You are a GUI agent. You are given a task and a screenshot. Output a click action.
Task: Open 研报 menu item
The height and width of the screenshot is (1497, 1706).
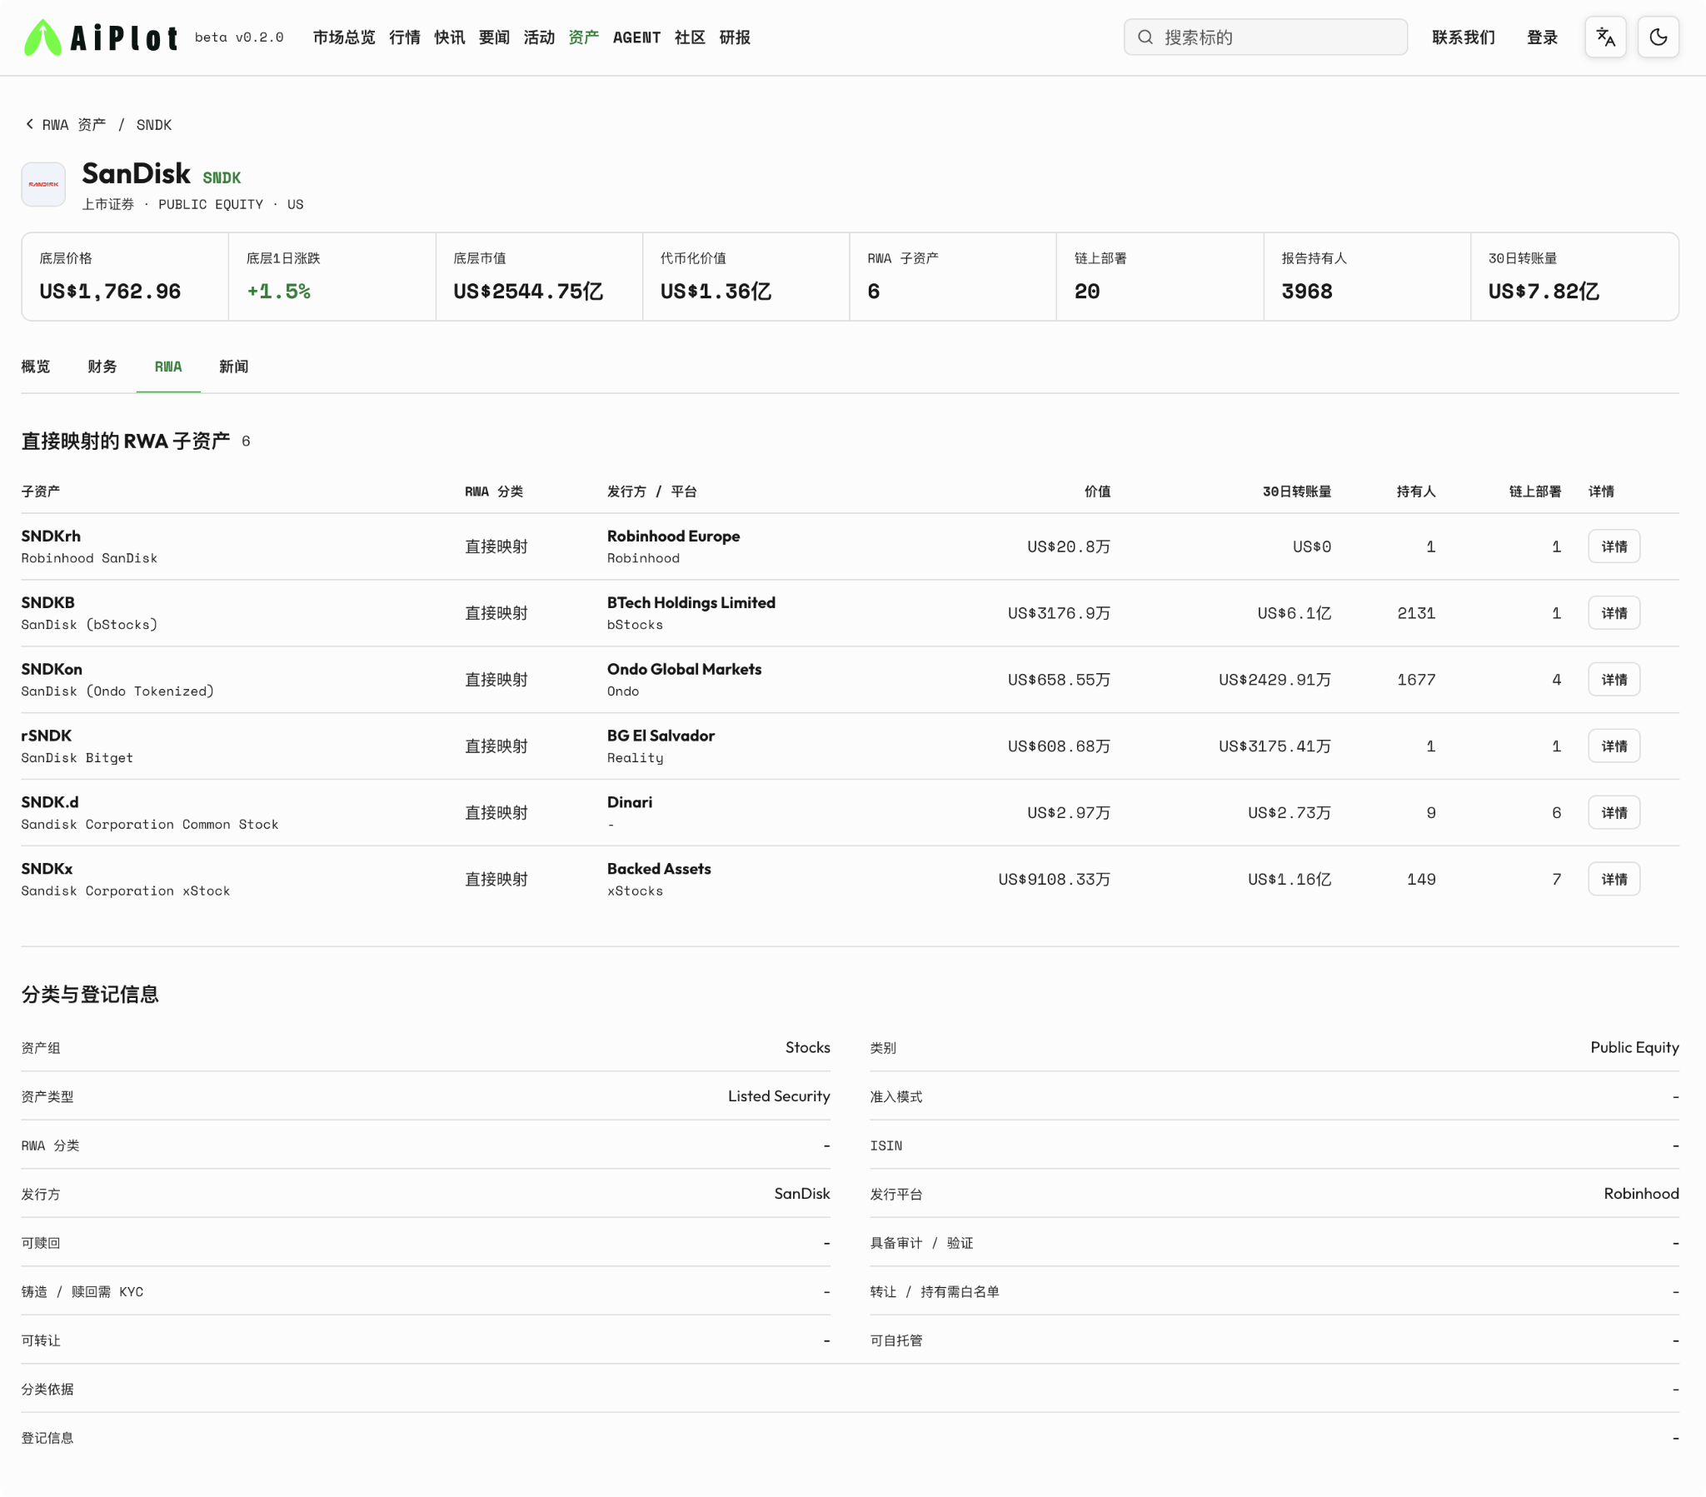[x=735, y=37]
